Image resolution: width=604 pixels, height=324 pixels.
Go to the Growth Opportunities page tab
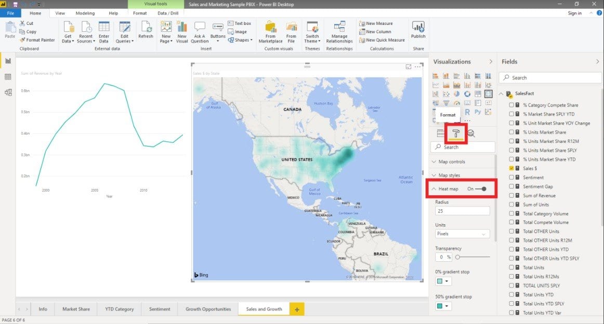pos(208,309)
